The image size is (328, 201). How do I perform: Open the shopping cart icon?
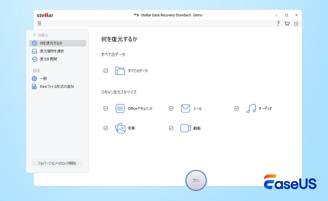pos(287,23)
